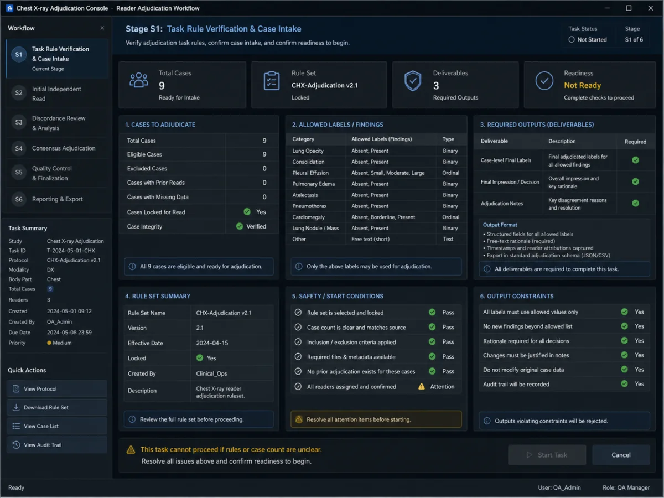Click the Total Cases people icon
This screenshot has width=664, height=498.
[138, 81]
